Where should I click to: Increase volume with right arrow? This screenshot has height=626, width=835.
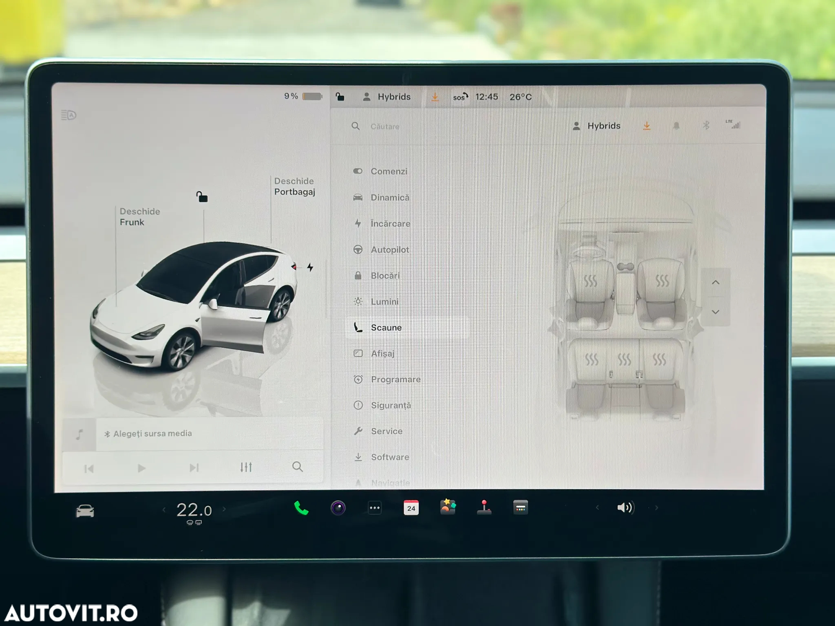[656, 507]
